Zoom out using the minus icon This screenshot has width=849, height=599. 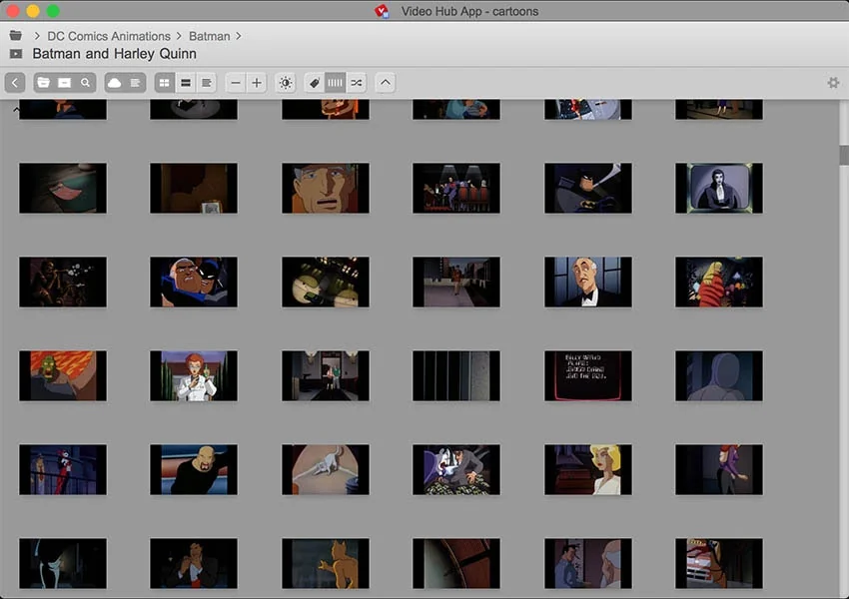coord(236,83)
